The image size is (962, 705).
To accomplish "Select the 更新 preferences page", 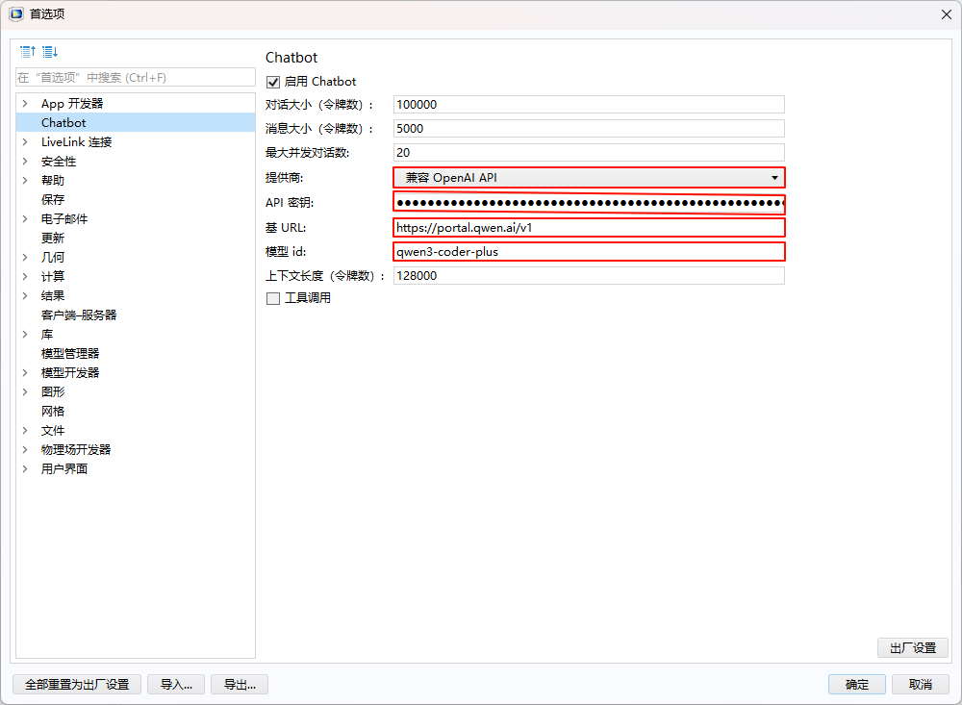I will (53, 239).
